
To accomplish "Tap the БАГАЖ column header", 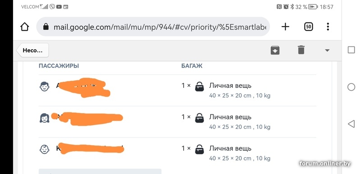I will tap(192, 66).
